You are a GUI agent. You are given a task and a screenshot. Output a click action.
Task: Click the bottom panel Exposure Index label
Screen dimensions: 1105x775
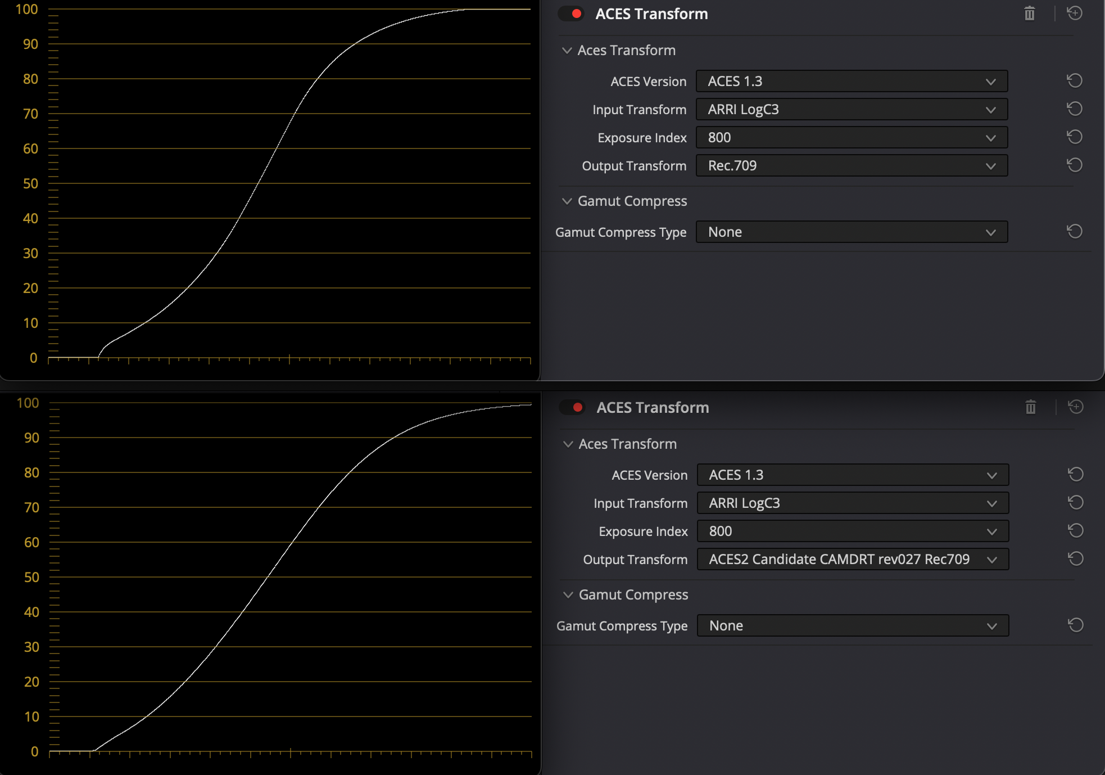tap(643, 531)
